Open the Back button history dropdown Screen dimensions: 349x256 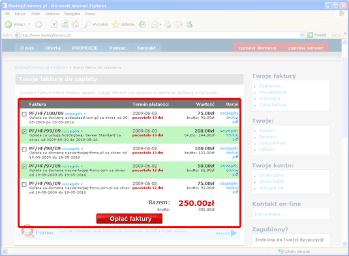[29, 24]
